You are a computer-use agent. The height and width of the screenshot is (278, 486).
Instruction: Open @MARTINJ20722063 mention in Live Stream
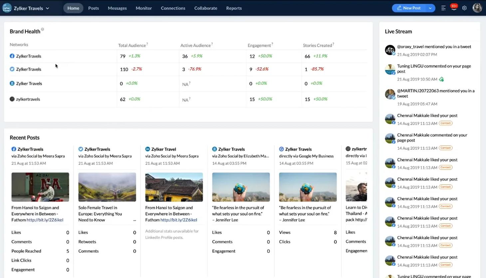pyautogui.click(x=436, y=93)
